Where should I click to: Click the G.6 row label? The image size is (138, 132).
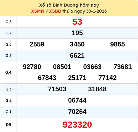pyautogui.click(x=9, y=44)
